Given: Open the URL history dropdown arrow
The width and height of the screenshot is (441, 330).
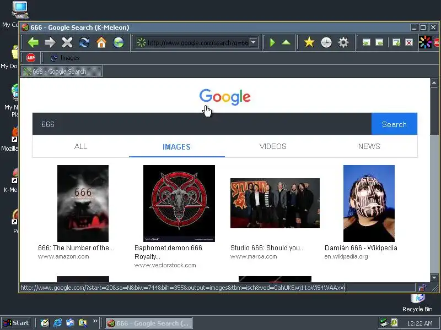Looking at the screenshot, I should 254,42.
